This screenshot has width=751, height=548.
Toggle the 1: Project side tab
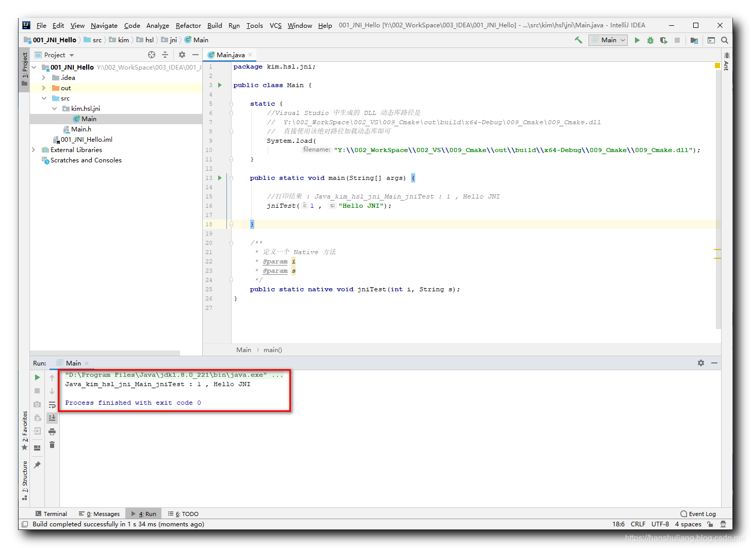[x=24, y=69]
